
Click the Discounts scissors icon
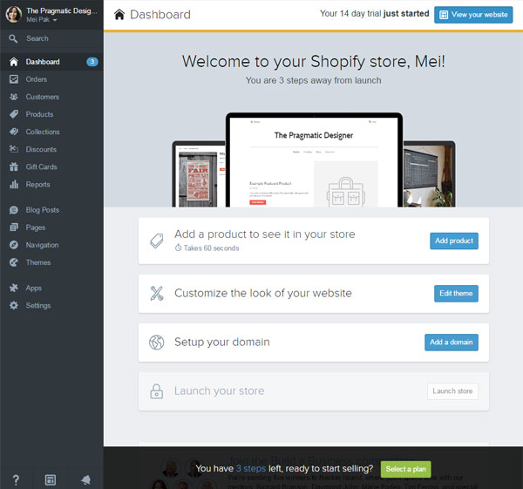pos(14,149)
